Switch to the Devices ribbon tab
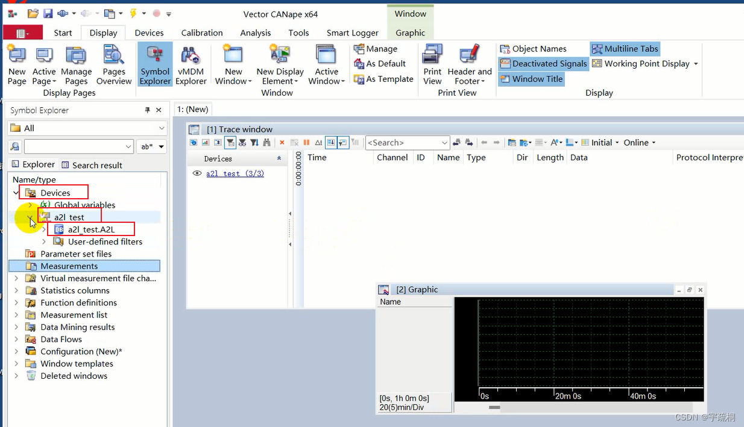Screen dimensions: 744x427 (x=149, y=33)
